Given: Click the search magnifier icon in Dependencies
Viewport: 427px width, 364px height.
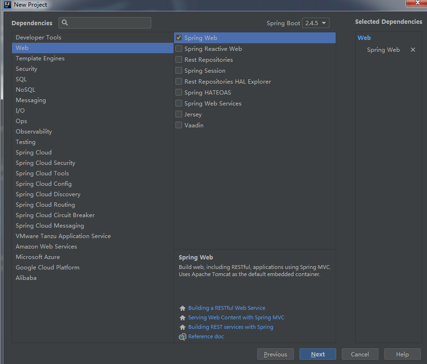Looking at the screenshot, I should (65, 23).
